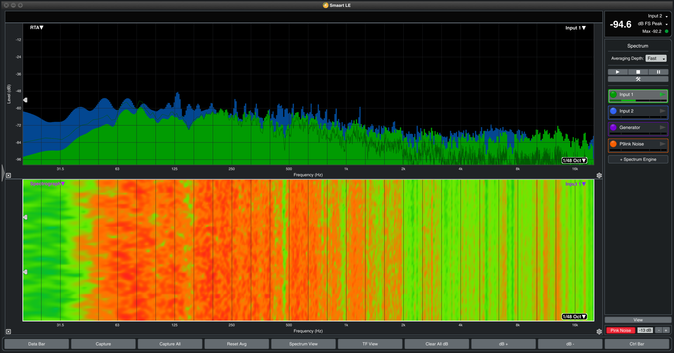Close the RTA graph pane
Image resolution: width=674 pixels, height=353 pixels.
coord(8,175)
